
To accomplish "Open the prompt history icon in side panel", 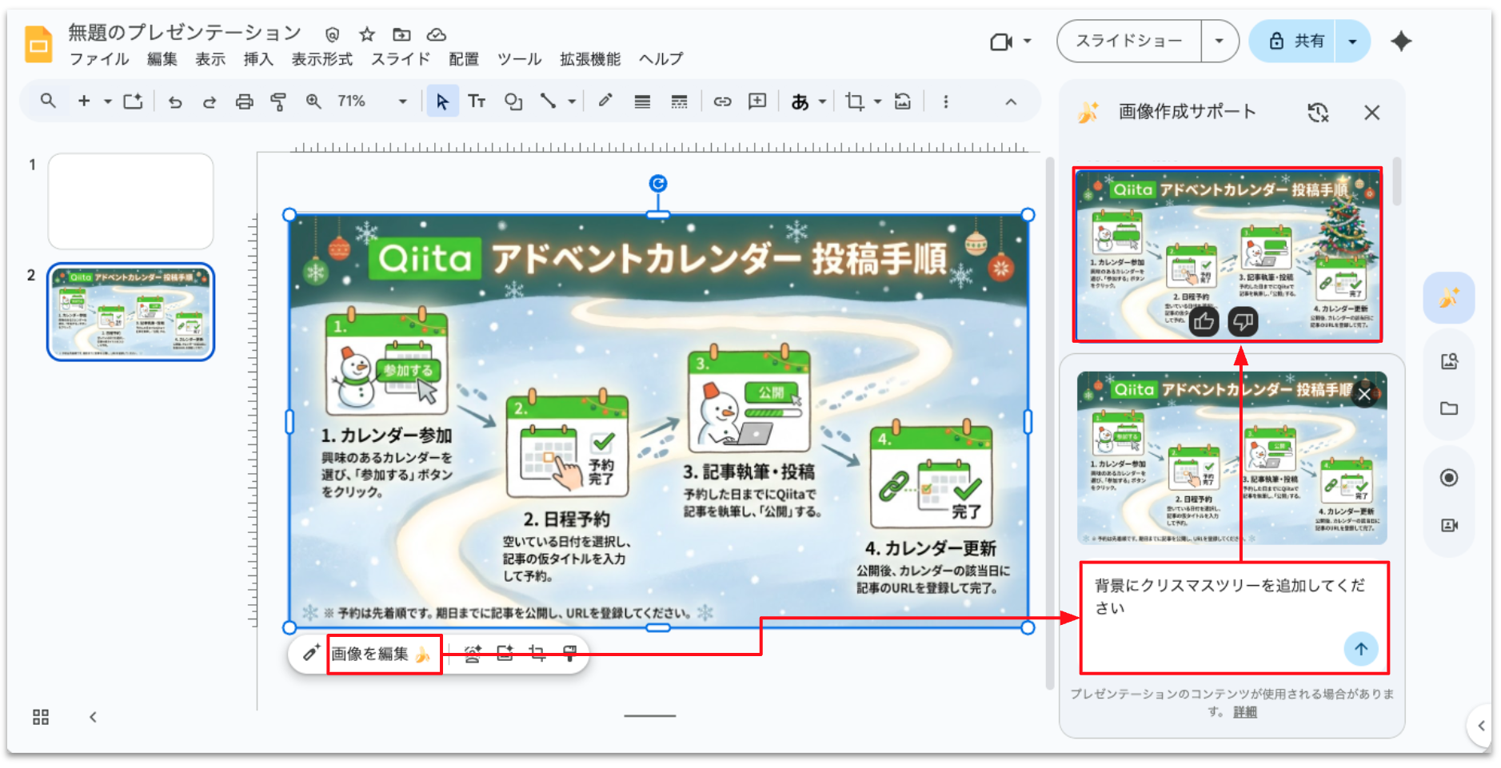I will pyautogui.click(x=1318, y=113).
